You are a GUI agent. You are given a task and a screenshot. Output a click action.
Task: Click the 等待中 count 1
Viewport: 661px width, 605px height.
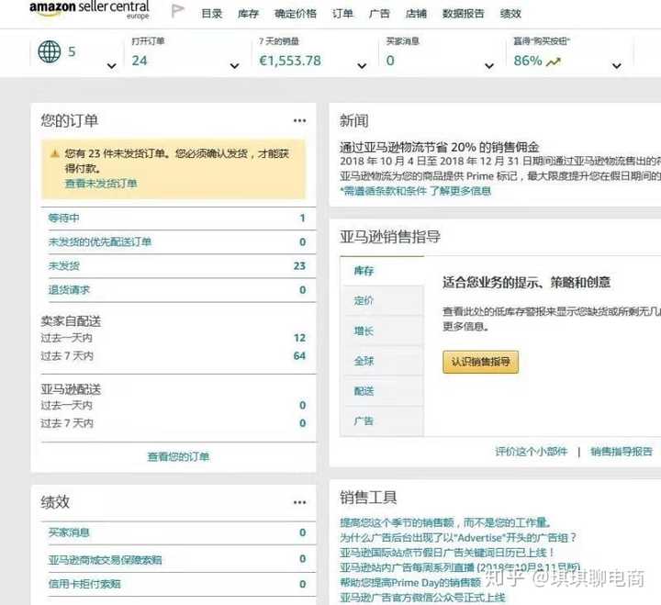pos(302,218)
